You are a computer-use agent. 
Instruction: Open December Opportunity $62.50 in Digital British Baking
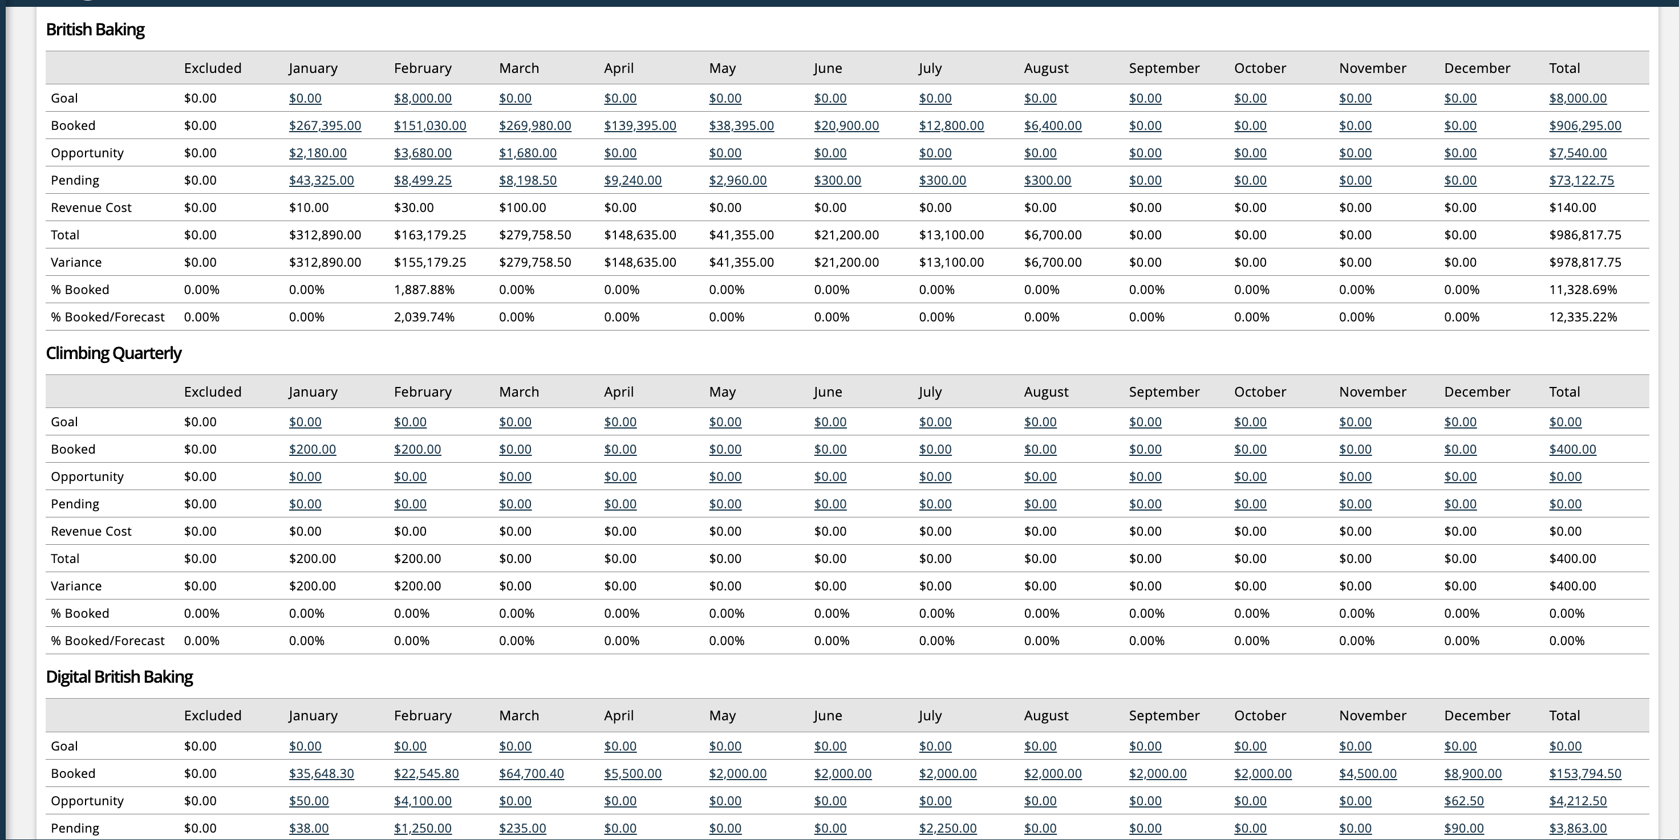[1463, 802]
